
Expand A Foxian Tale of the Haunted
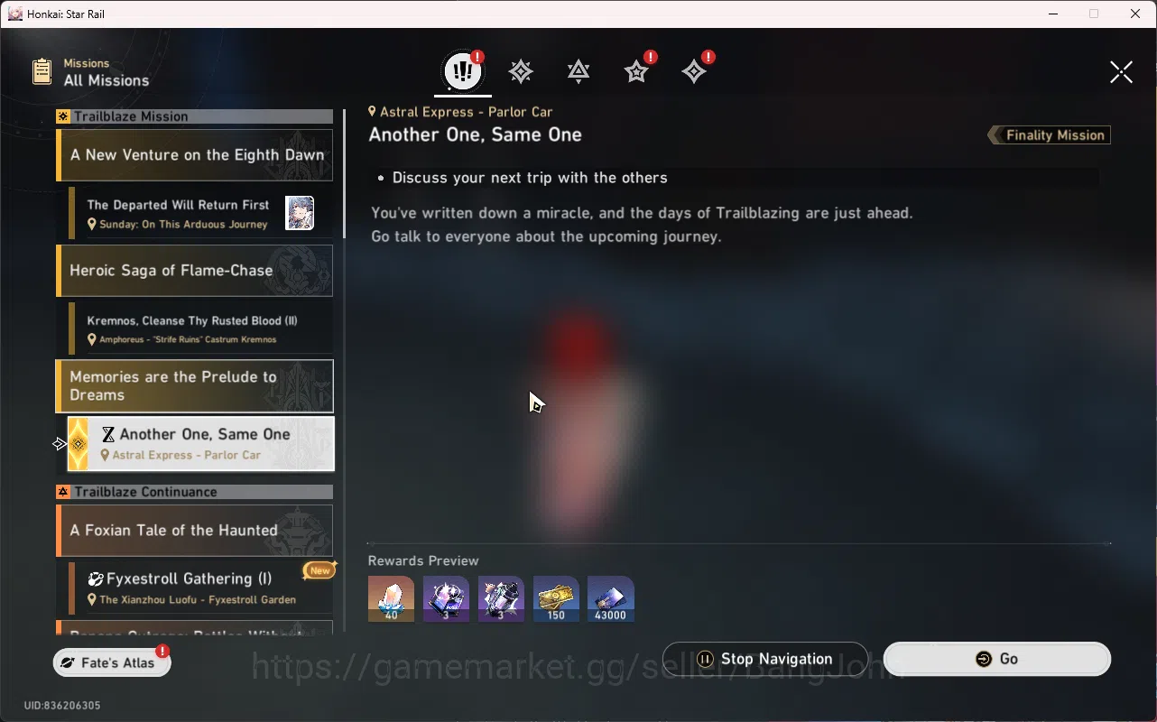coord(195,531)
